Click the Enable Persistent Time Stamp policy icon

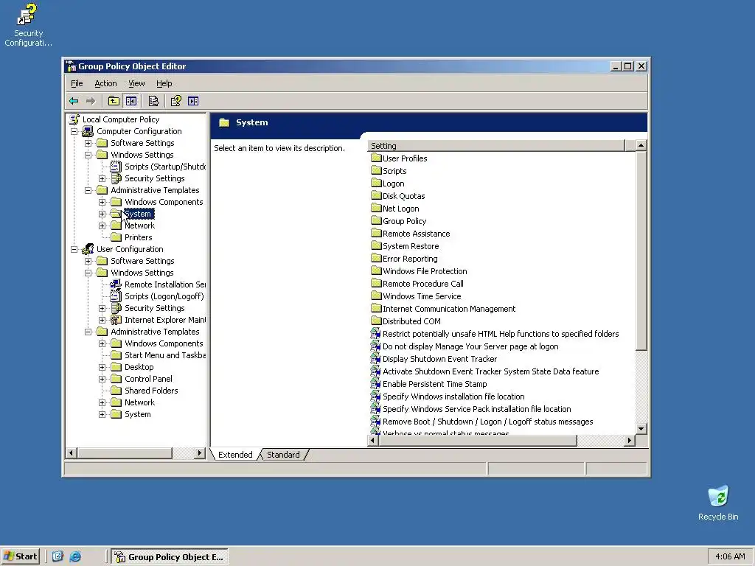(x=375, y=383)
